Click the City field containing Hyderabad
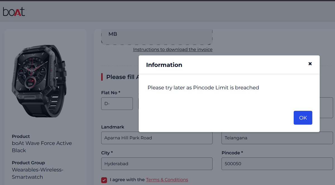Screen dimensions: 335x185 tap(157, 164)
